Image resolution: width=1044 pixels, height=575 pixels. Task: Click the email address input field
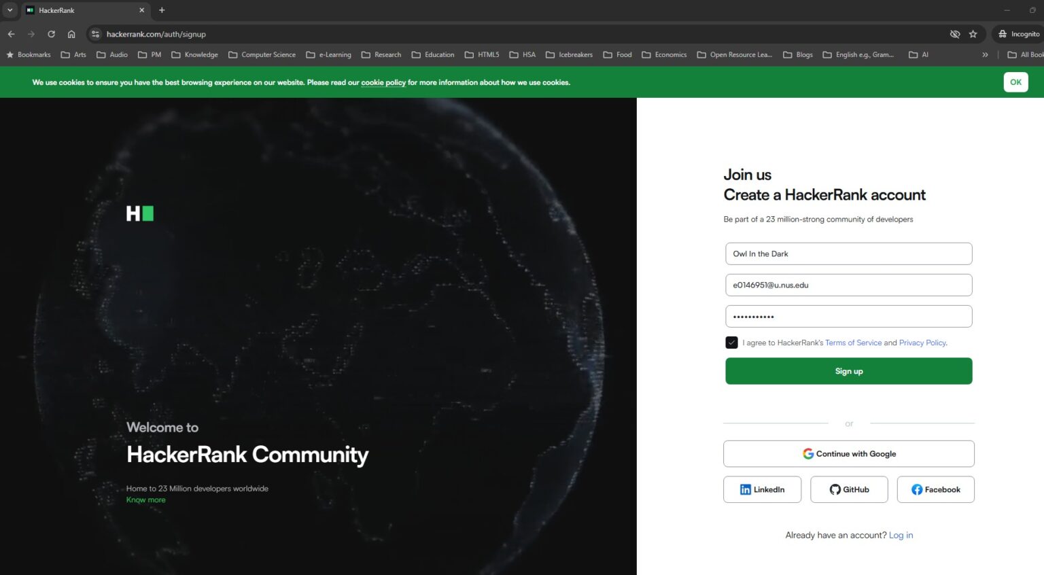click(848, 285)
